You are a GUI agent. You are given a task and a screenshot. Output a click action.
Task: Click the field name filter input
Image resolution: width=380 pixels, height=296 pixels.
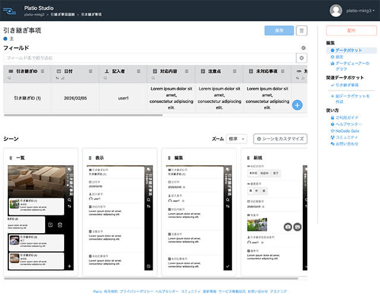(148, 58)
